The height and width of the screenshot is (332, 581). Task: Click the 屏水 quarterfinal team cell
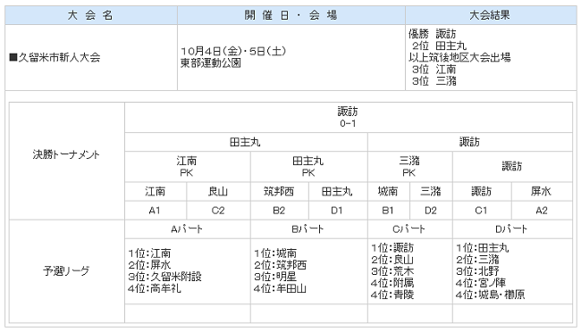tap(542, 191)
